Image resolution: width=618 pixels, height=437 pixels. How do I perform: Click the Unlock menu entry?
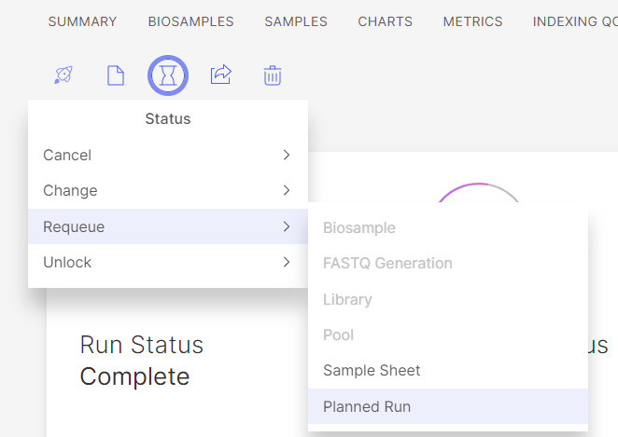(x=67, y=263)
